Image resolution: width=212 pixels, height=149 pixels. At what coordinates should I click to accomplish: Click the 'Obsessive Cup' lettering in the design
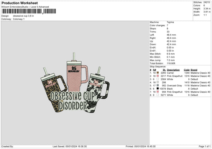(x=73, y=96)
